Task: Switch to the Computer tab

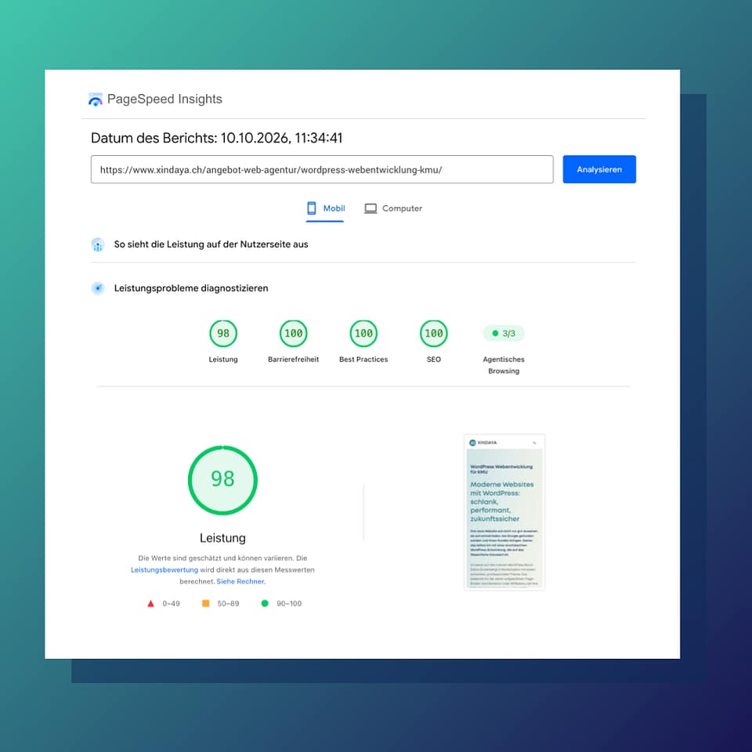Action: 393,208
